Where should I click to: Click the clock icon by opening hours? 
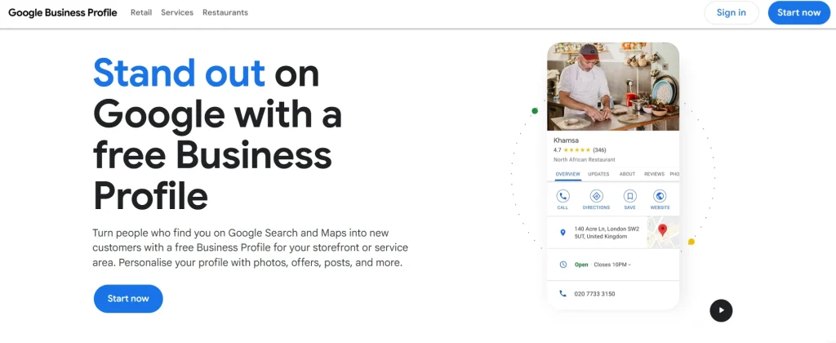[563, 265]
